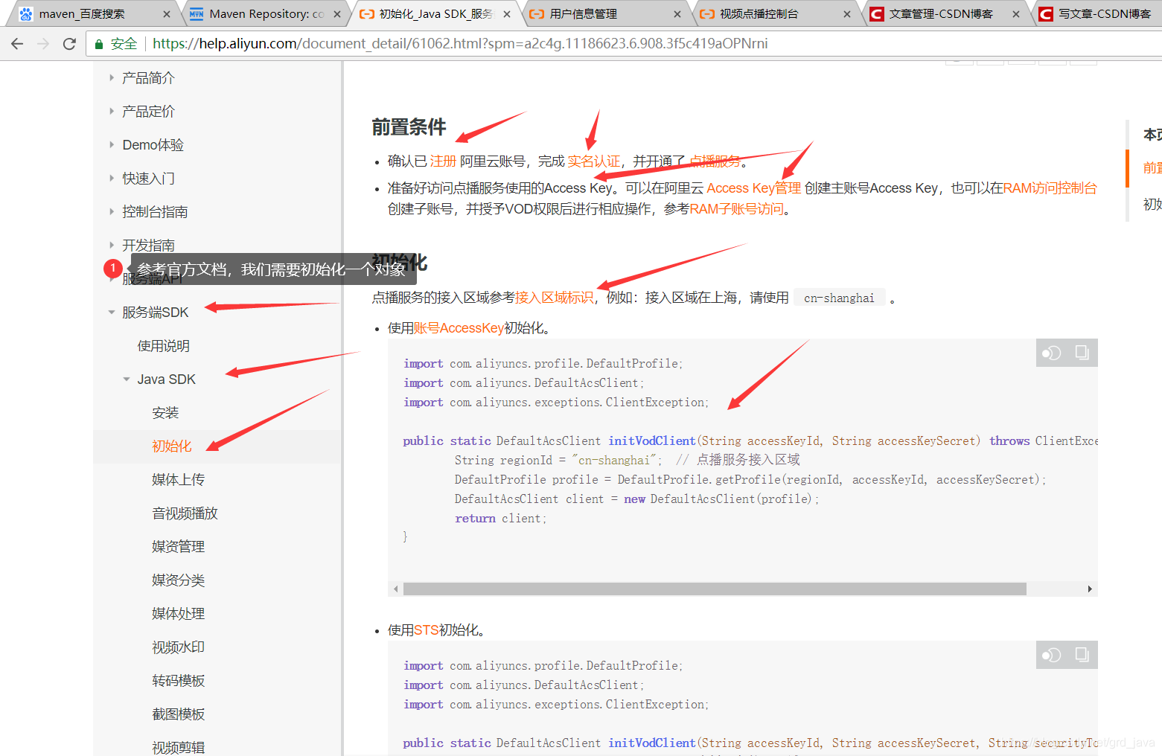The width and height of the screenshot is (1162, 756).
Task: Switch to maven_百度搜索 tab
Action: pyautogui.click(x=82, y=14)
